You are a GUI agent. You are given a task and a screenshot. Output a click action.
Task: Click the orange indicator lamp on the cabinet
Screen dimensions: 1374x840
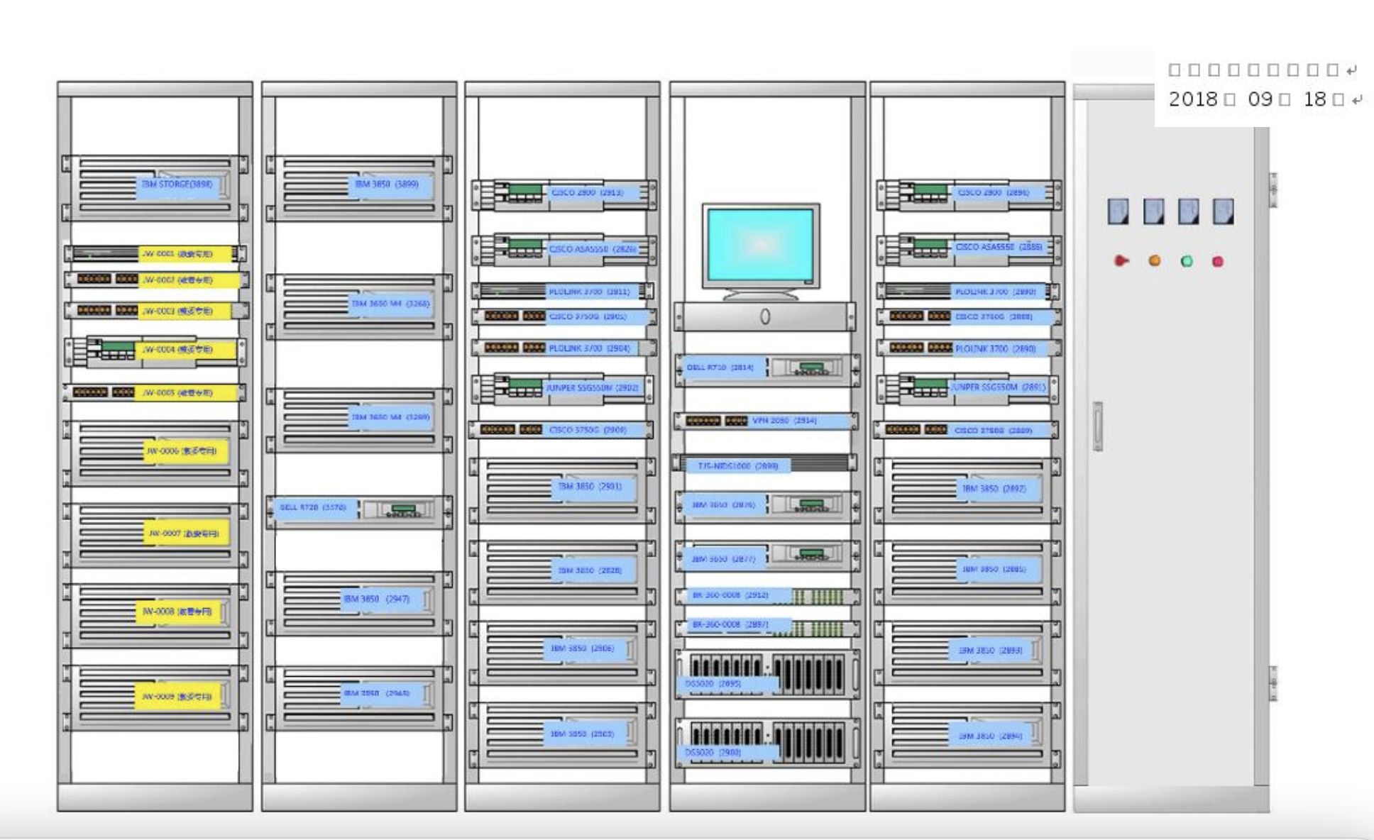tap(1155, 261)
